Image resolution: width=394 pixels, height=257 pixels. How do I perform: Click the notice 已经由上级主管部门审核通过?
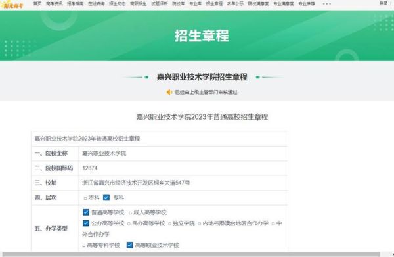click(206, 92)
